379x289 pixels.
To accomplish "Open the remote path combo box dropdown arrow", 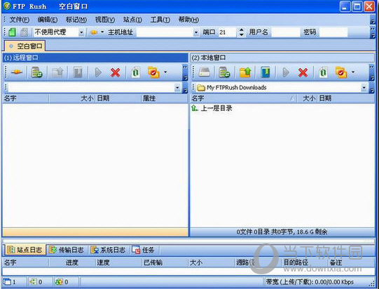I will click(177, 88).
